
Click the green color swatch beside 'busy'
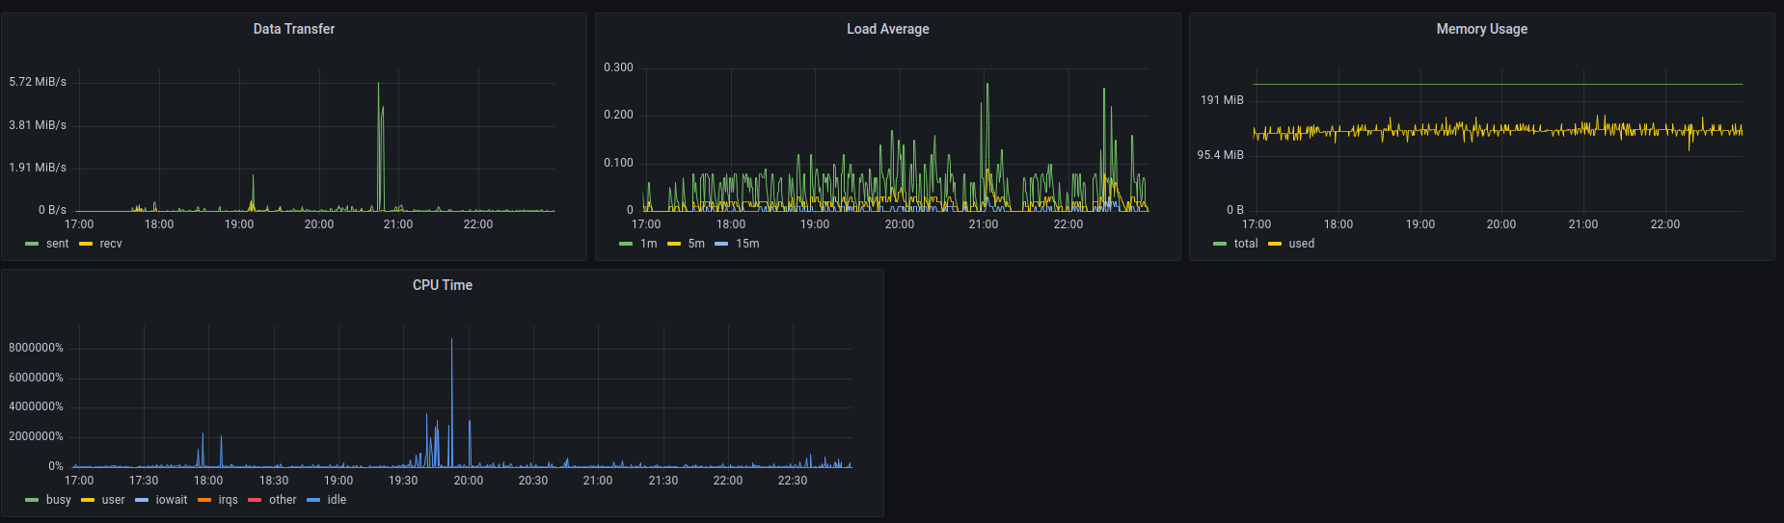click(32, 500)
